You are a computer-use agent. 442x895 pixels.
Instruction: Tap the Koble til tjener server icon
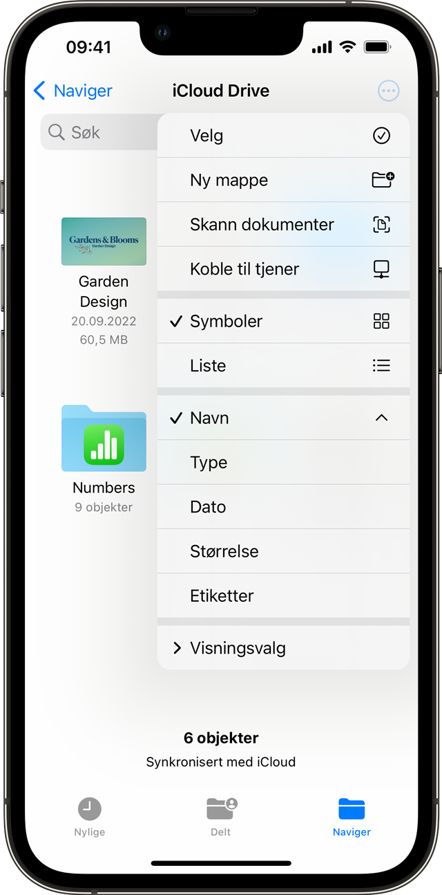pos(381,269)
